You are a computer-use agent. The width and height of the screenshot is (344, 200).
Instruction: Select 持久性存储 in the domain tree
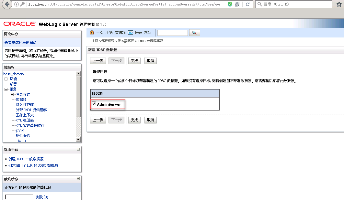25,105
